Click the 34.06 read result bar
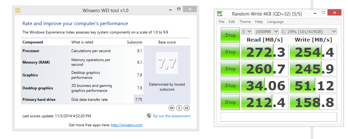This screenshot has height=139, width=348. pyautogui.click(x=265, y=85)
